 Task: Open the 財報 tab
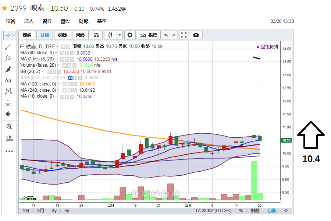pyautogui.click(x=83, y=21)
